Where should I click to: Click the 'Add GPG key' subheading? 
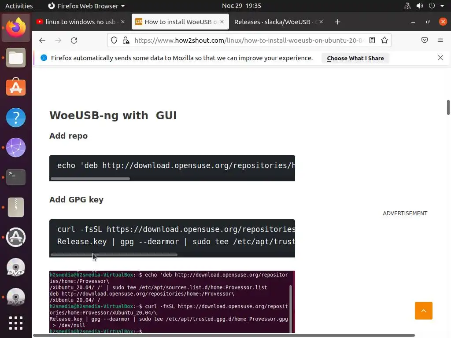[x=76, y=199]
